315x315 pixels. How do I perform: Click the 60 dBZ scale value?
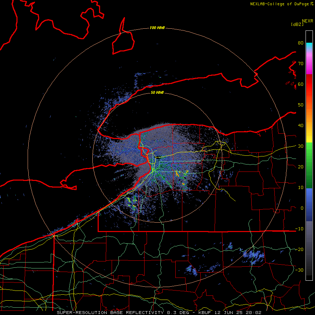[x=301, y=84]
